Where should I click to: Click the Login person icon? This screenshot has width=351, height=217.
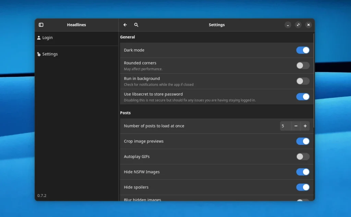[x=39, y=38]
